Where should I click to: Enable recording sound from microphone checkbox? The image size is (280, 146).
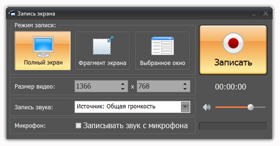pyautogui.click(x=78, y=125)
